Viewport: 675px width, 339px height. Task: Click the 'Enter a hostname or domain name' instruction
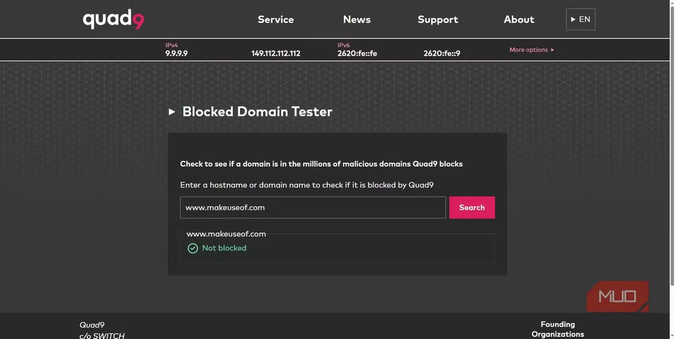[x=307, y=185]
